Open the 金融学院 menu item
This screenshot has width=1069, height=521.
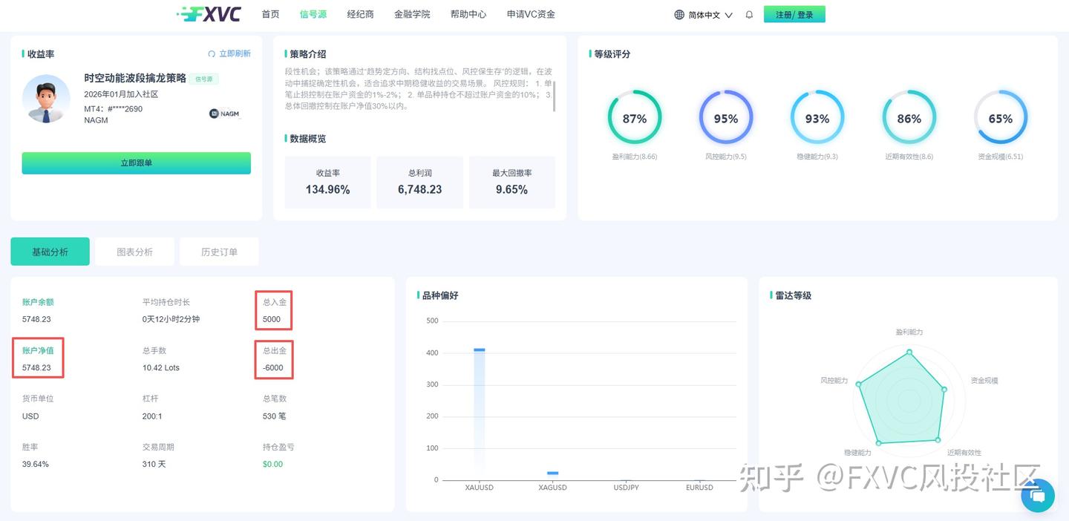pyautogui.click(x=413, y=13)
